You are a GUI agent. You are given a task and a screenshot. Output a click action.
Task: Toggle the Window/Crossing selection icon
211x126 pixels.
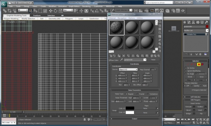45,11
